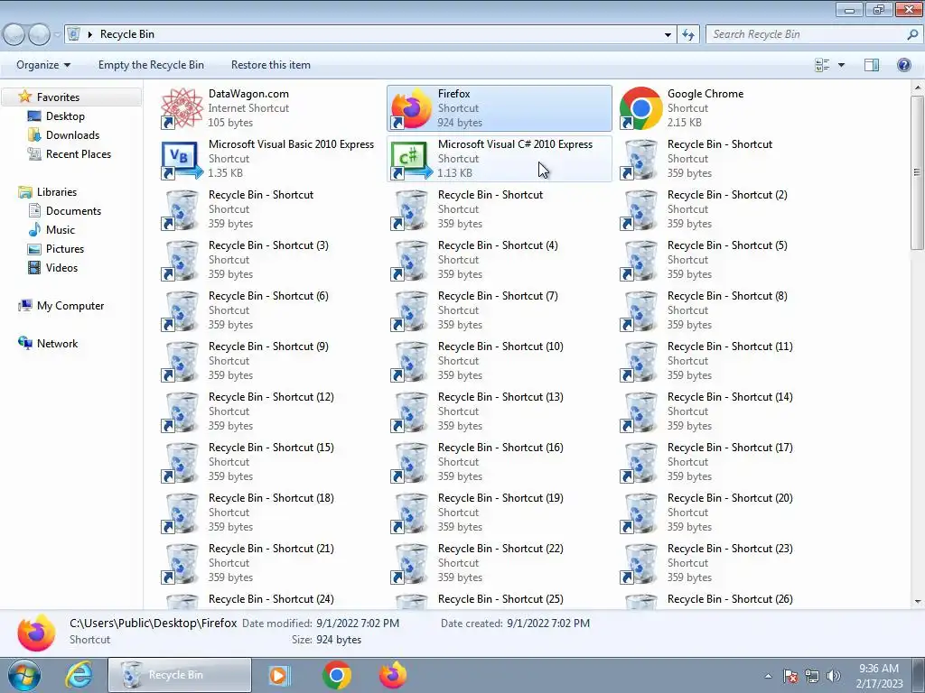Viewport: 925px width, 693px height.
Task: Select the Recycle Bin - Shortcut (21) icon
Action: (x=182, y=563)
